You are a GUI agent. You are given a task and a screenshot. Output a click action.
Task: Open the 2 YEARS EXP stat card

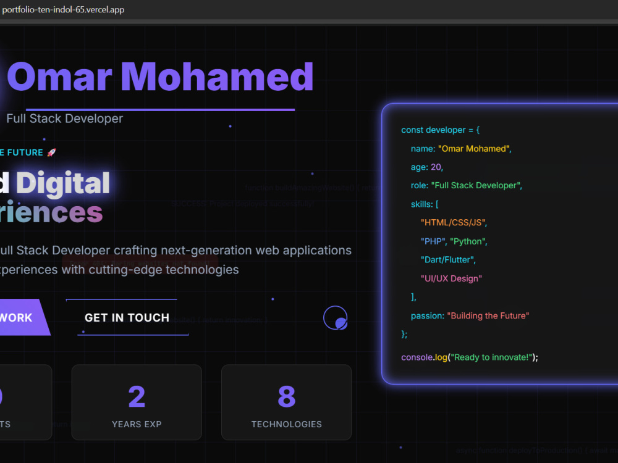click(x=137, y=402)
